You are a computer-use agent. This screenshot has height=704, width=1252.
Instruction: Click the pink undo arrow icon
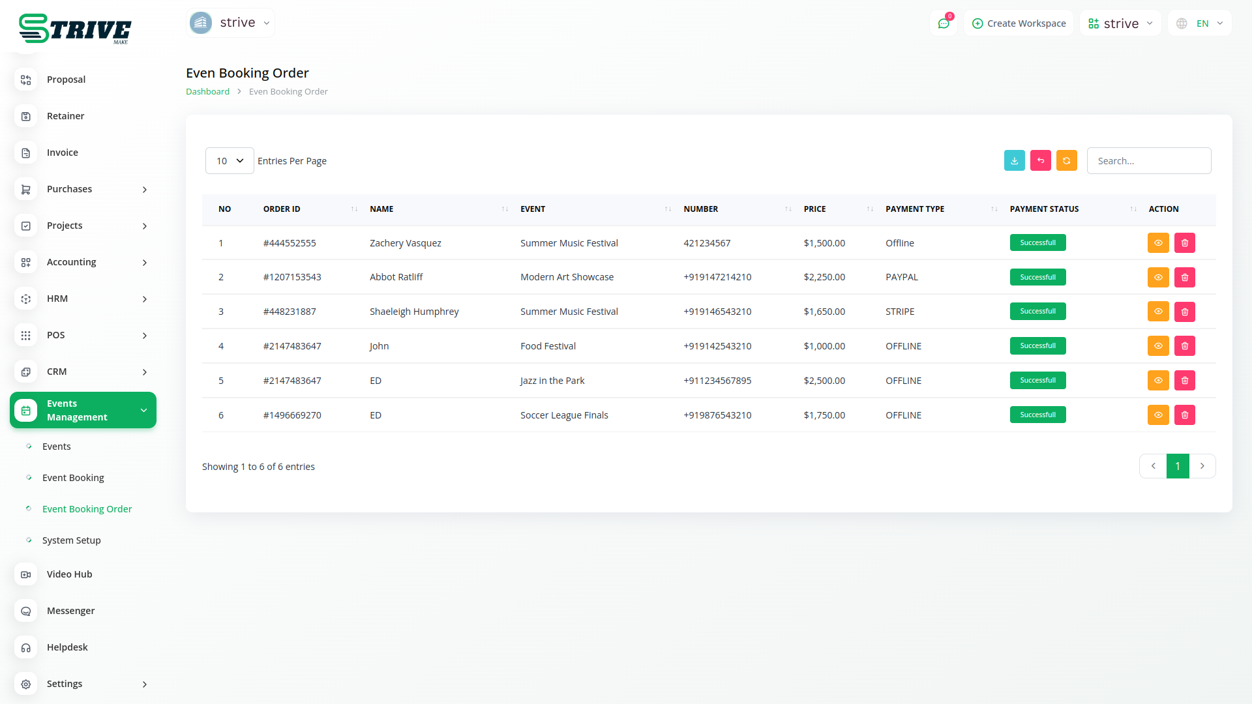1040,160
